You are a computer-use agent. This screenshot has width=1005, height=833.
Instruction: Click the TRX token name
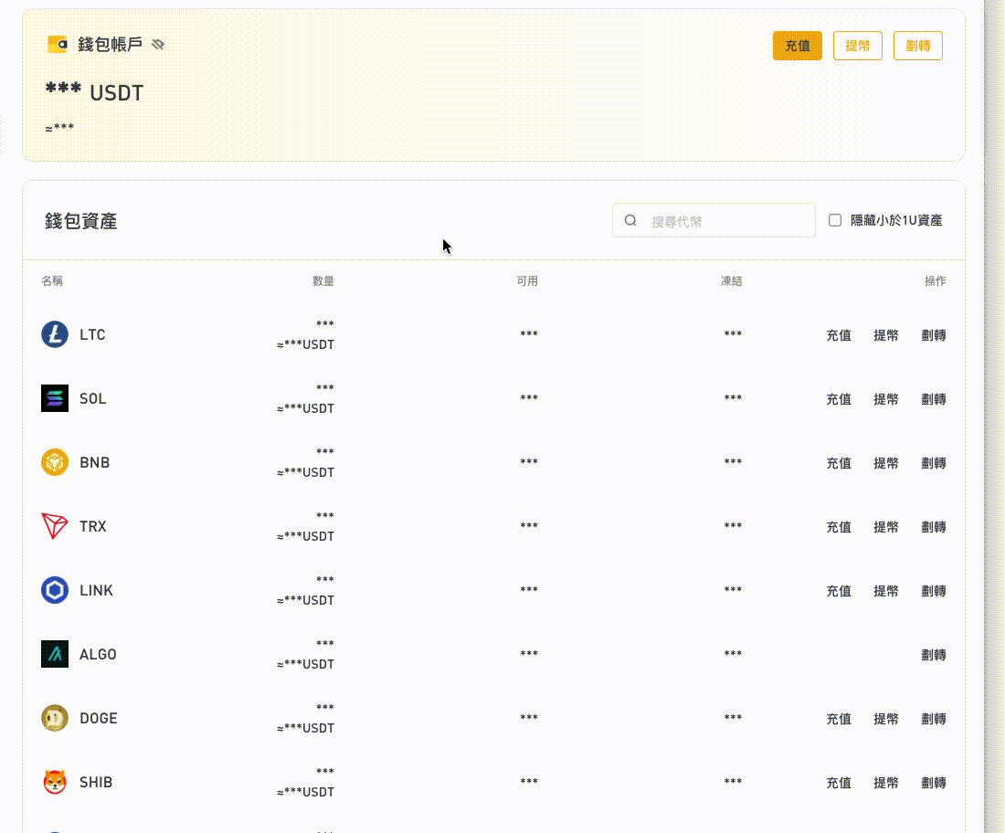[93, 526]
